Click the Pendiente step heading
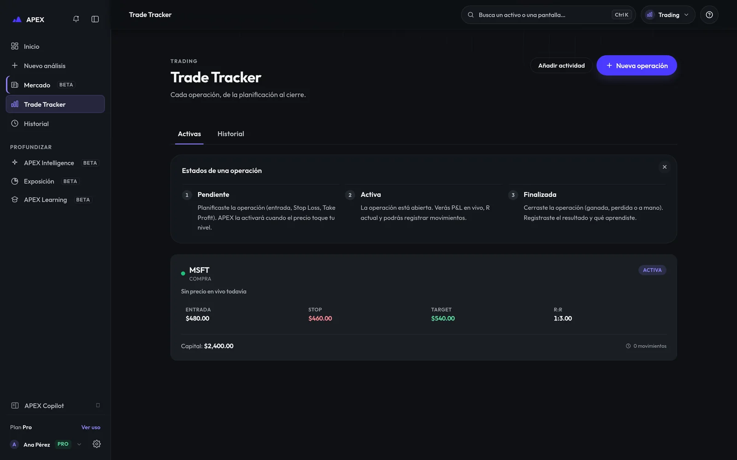 [213, 195]
